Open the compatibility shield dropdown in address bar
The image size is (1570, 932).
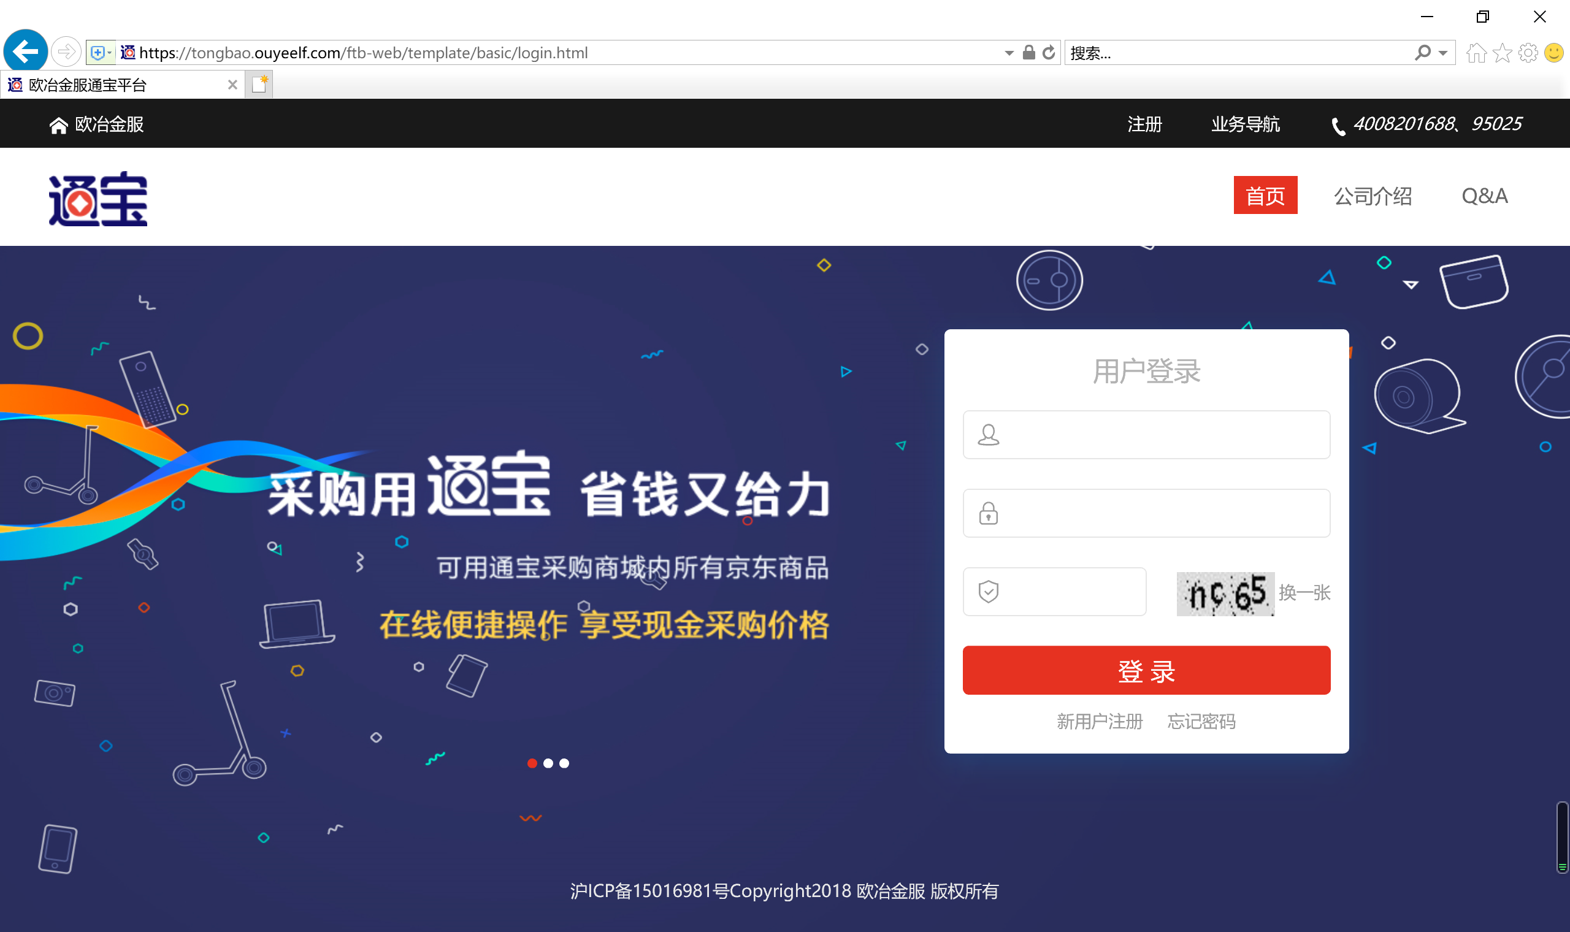pyautogui.click(x=101, y=53)
